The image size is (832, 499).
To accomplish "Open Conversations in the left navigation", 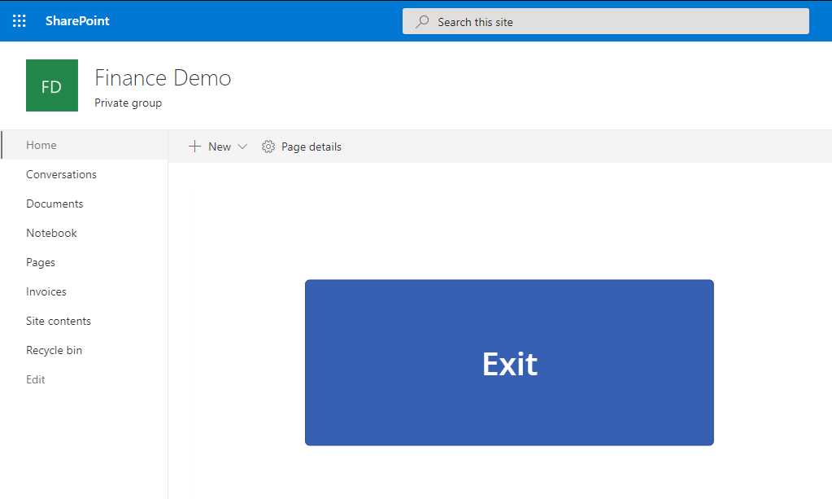I will tap(61, 174).
